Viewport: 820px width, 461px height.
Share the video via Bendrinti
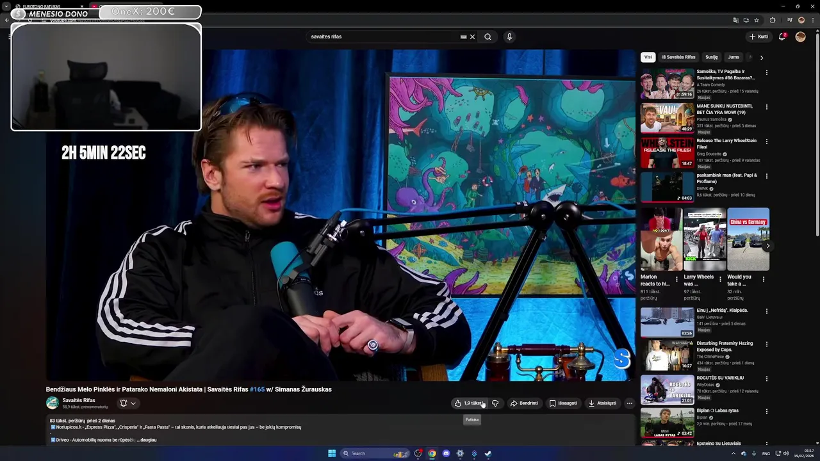(x=524, y=403)
